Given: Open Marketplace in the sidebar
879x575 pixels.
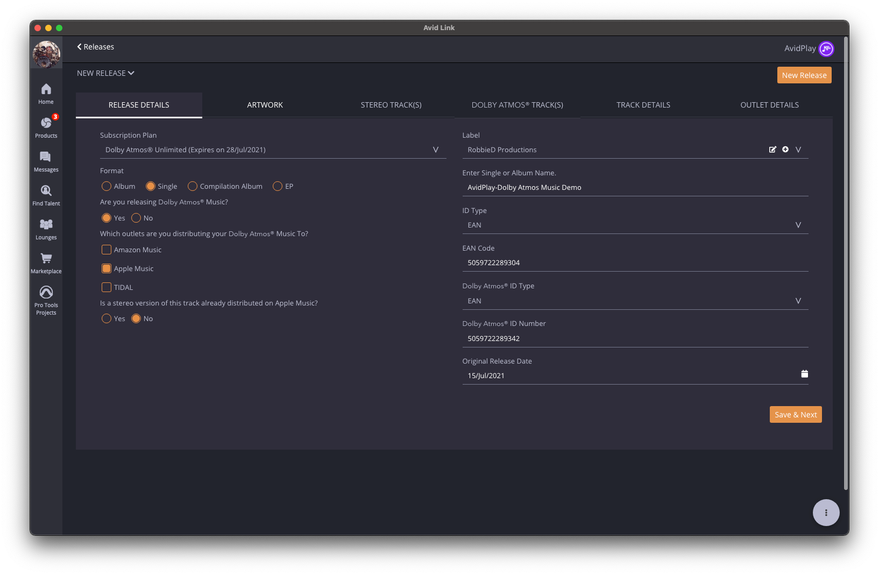Looking at the screenshot, I should [x=46, y=263].
